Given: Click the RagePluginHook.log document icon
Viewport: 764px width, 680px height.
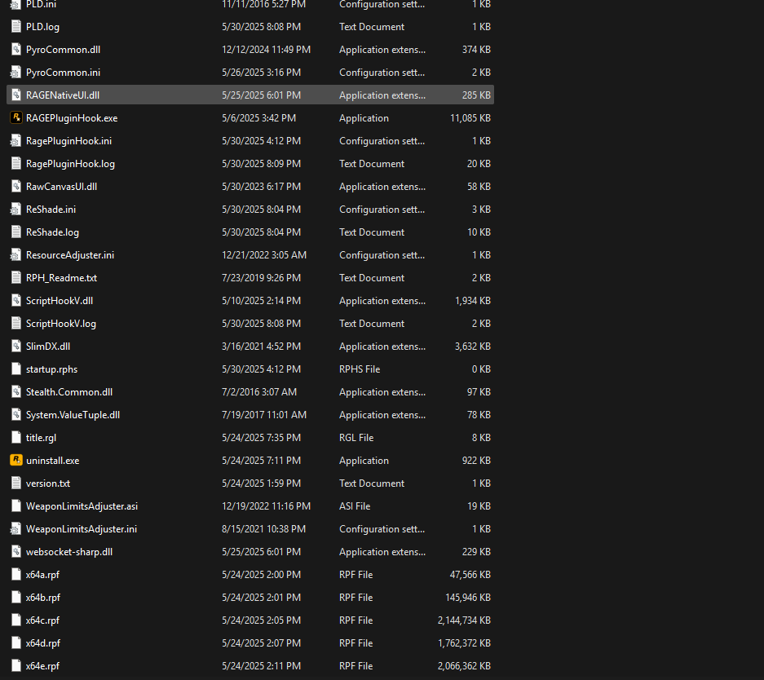Looking at the screenshot, I should click(x=16, y=164).
